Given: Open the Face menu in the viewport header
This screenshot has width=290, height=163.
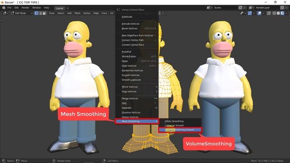Looking at the screenshot, I should (x=104, y=13).
